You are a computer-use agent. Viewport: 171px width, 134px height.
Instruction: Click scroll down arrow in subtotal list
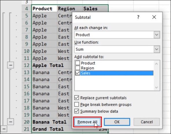[x=156, y=87]
